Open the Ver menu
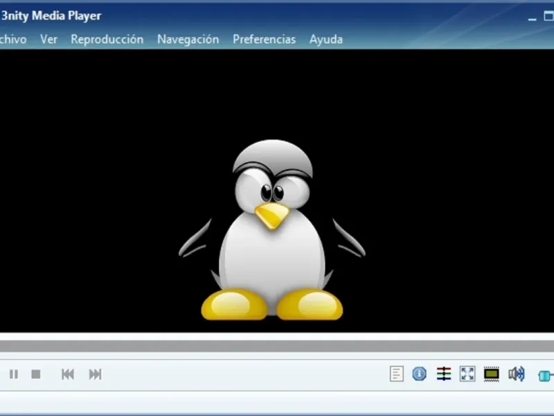 [x=48, y=40]
